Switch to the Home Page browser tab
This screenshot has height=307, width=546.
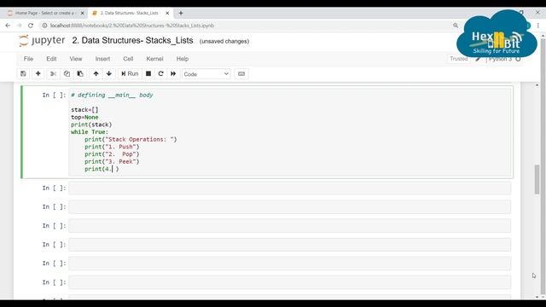click(x=44, y=13)
